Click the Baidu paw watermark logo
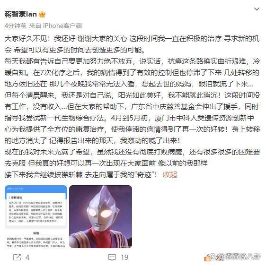 coord(213,257)
